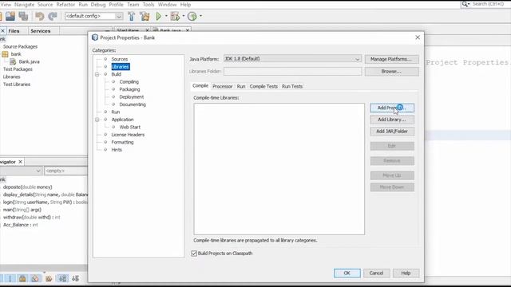
Task: Toggle the Navigator show non-public members lock icon
Action: [22, 278]
